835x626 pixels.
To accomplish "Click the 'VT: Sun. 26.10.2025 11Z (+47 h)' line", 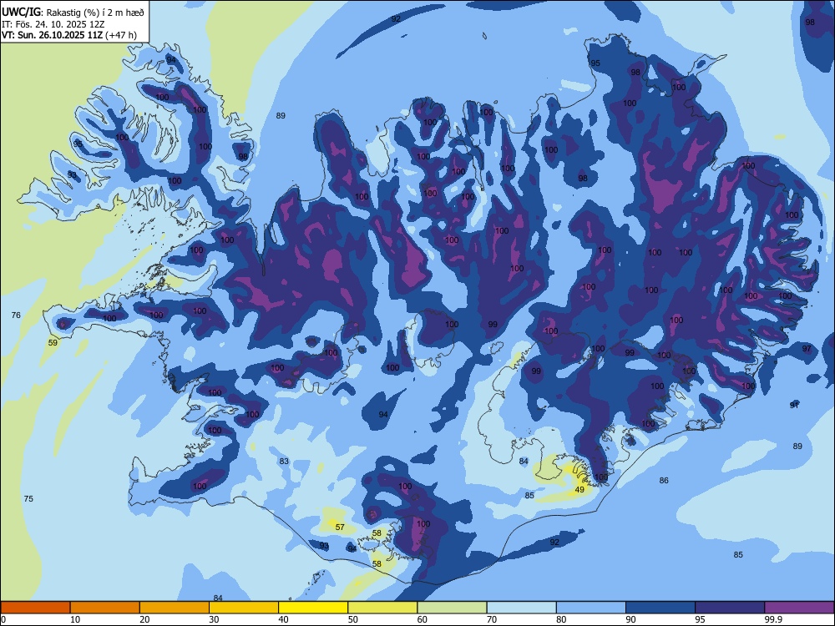I will 69,35.
